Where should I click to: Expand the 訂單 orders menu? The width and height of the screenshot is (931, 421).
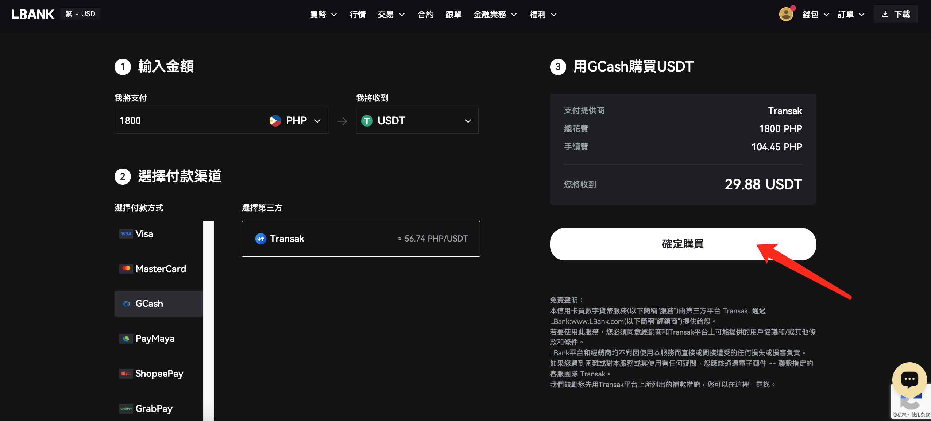(x=851, y=14)
